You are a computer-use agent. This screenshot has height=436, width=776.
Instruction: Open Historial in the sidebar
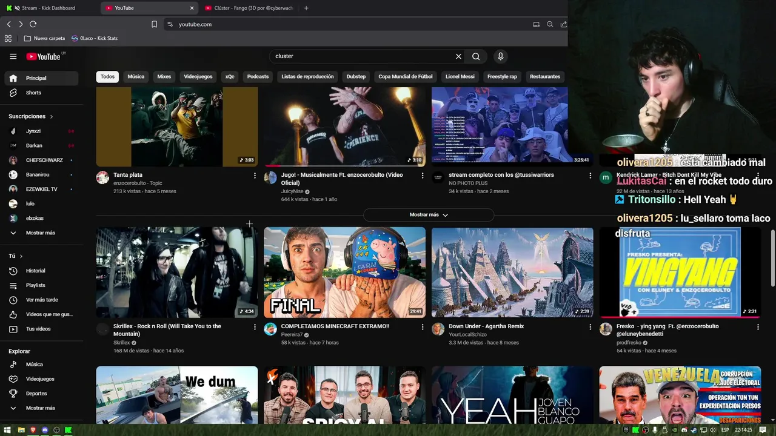41,271
